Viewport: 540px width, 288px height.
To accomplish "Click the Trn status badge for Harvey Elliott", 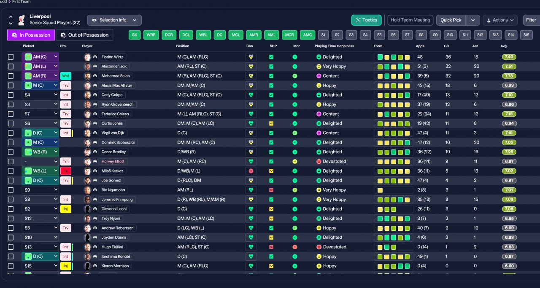I will (x=65, y=161).
